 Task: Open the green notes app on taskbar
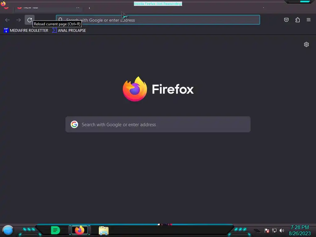click(56, 230)
